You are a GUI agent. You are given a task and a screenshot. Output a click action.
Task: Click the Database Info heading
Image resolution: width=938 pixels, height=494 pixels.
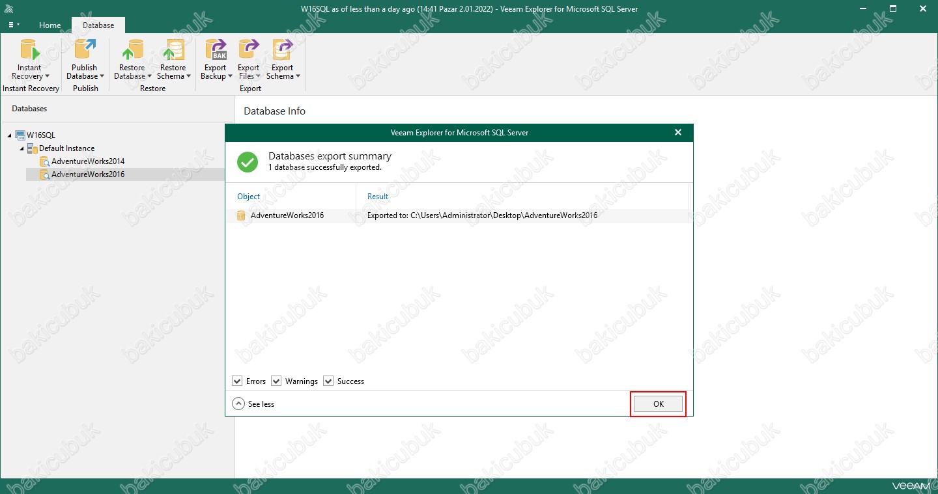click(x=274, y=111)
